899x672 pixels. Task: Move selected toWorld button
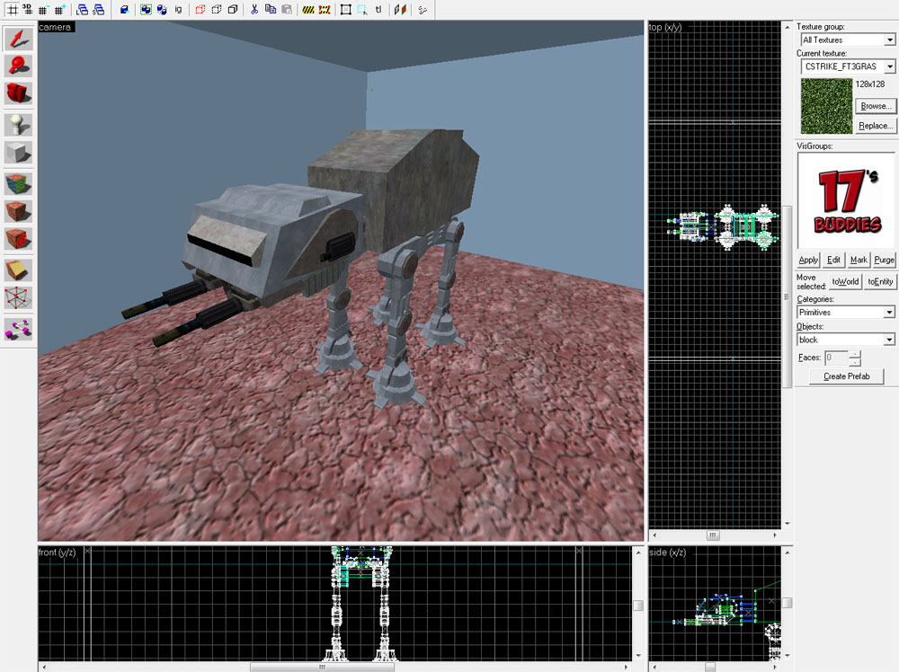846,281
